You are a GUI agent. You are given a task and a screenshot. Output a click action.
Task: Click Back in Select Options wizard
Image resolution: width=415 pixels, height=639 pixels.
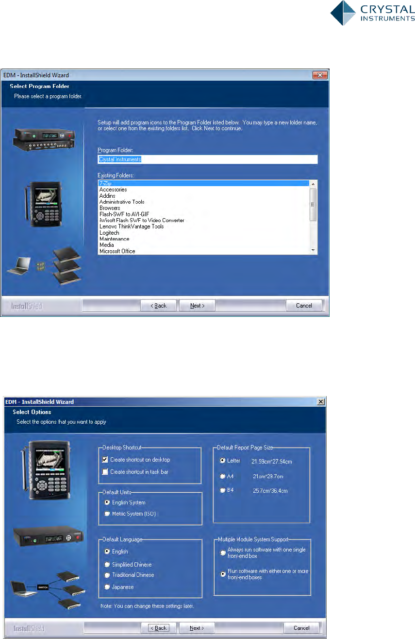pyautogui.click(x=158, y=628)
